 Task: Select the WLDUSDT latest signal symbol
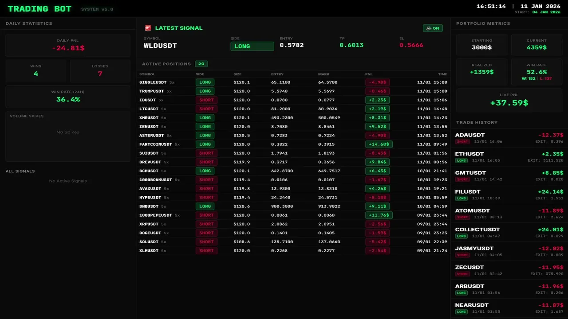(x=160, y=46)
